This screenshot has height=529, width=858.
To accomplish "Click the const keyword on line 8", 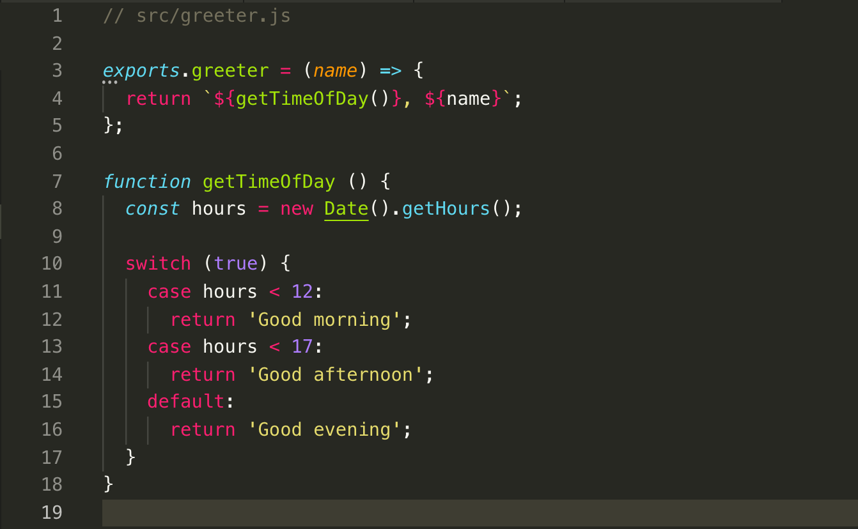I will click(152, 208).
